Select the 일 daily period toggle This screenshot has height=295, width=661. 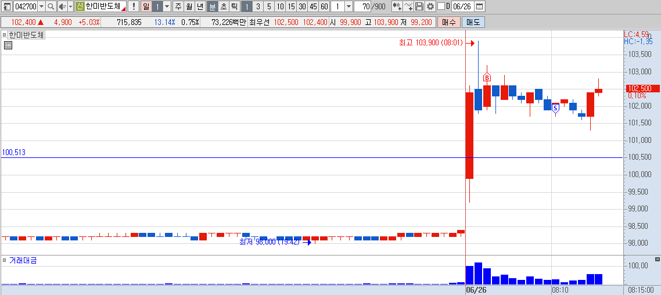[146, 6]
